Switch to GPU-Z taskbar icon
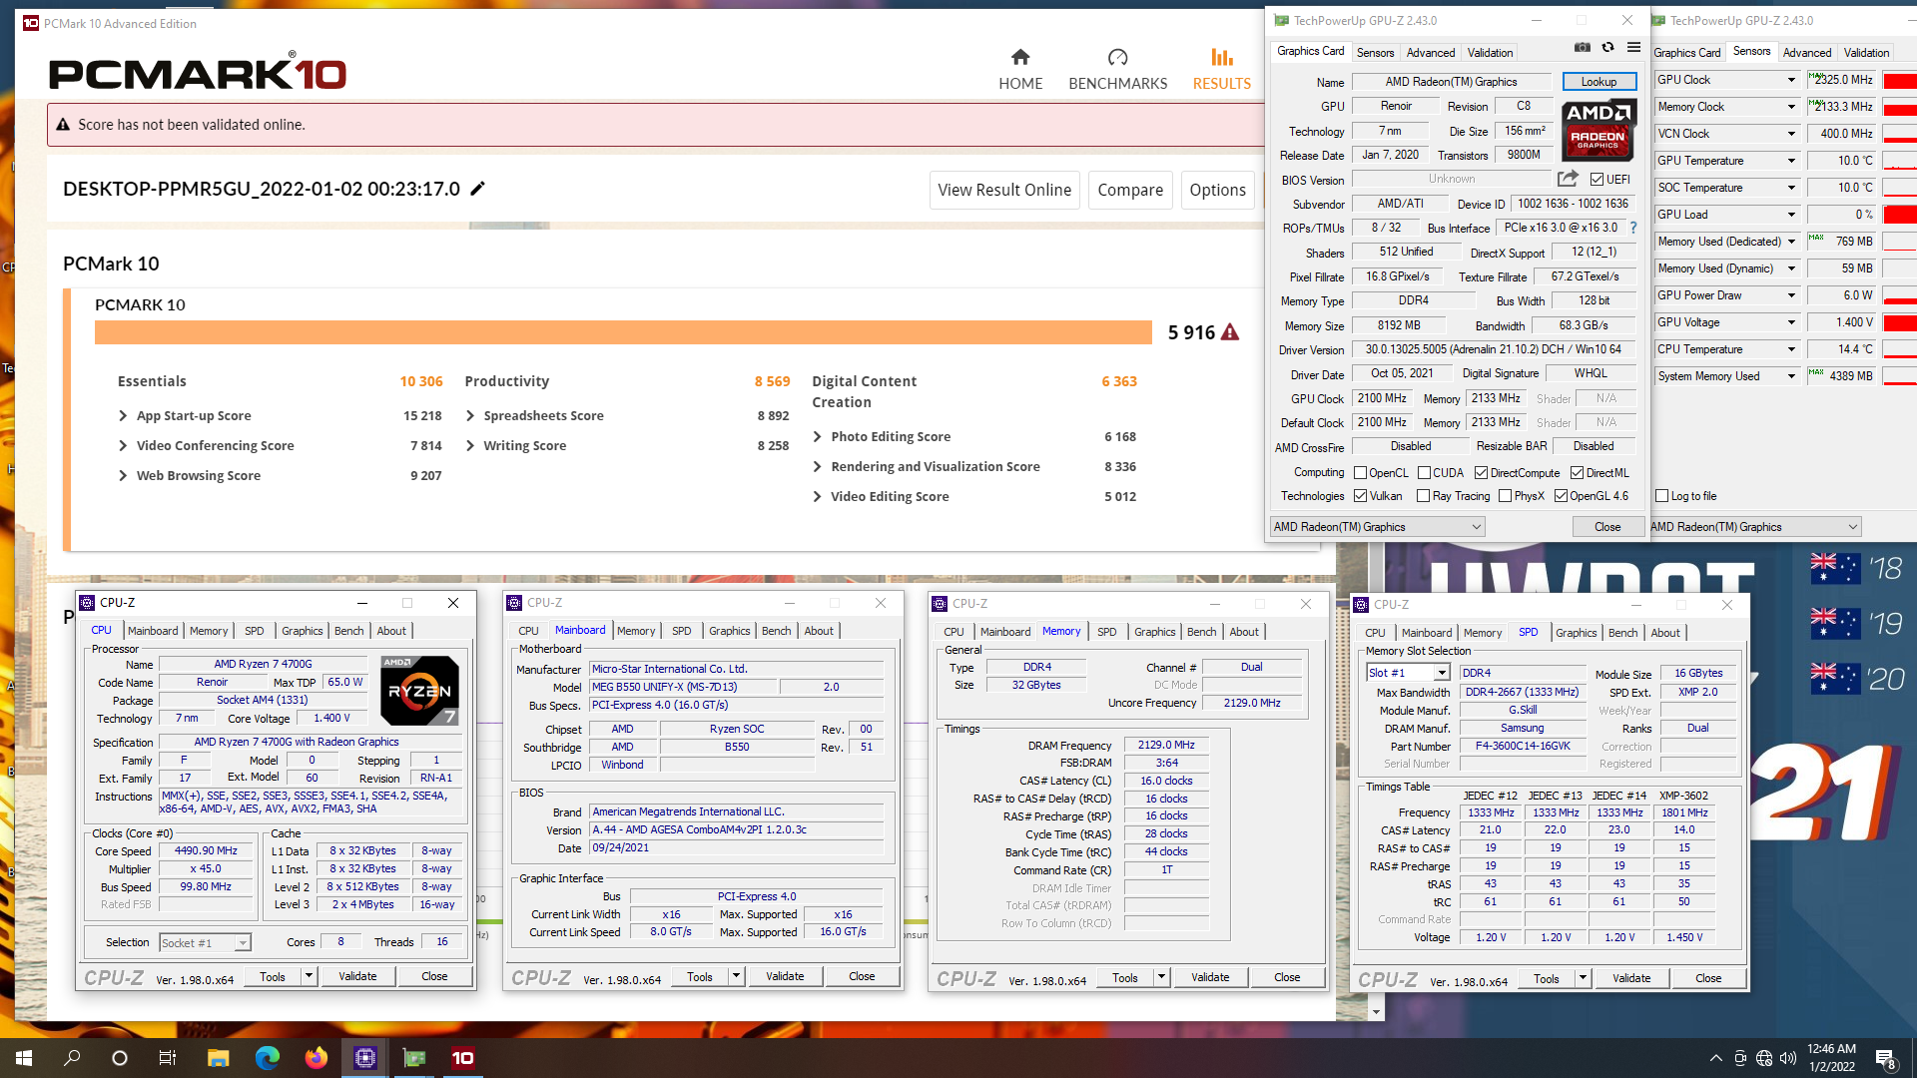1917x1078 pixels. [x=414, y=1058]
